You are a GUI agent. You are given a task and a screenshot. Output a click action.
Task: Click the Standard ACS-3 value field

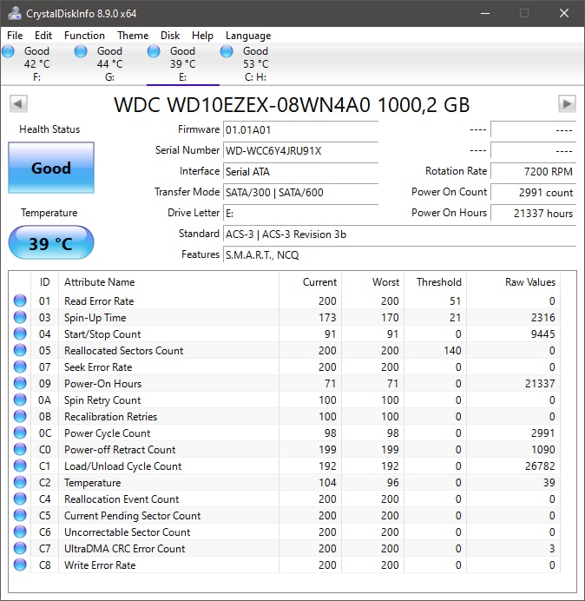[399, 234]
